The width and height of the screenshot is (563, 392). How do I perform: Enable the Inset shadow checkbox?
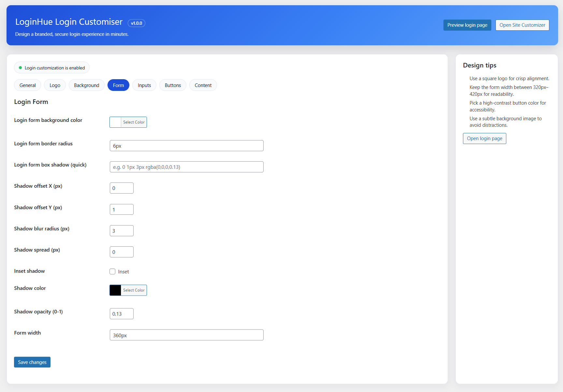click(112, 271)
